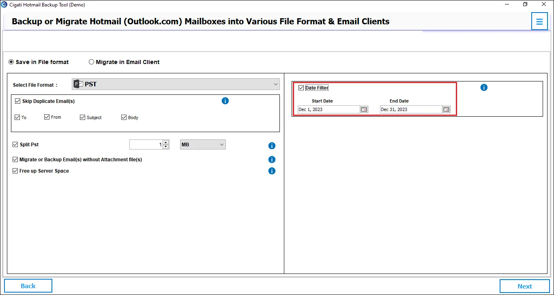Increase split size with up arrow

coord(166,143)
